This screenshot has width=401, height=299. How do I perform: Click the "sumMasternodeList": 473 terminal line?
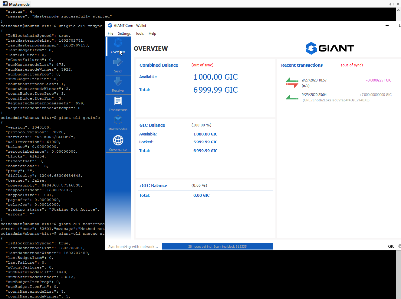[x=36, y=65]
